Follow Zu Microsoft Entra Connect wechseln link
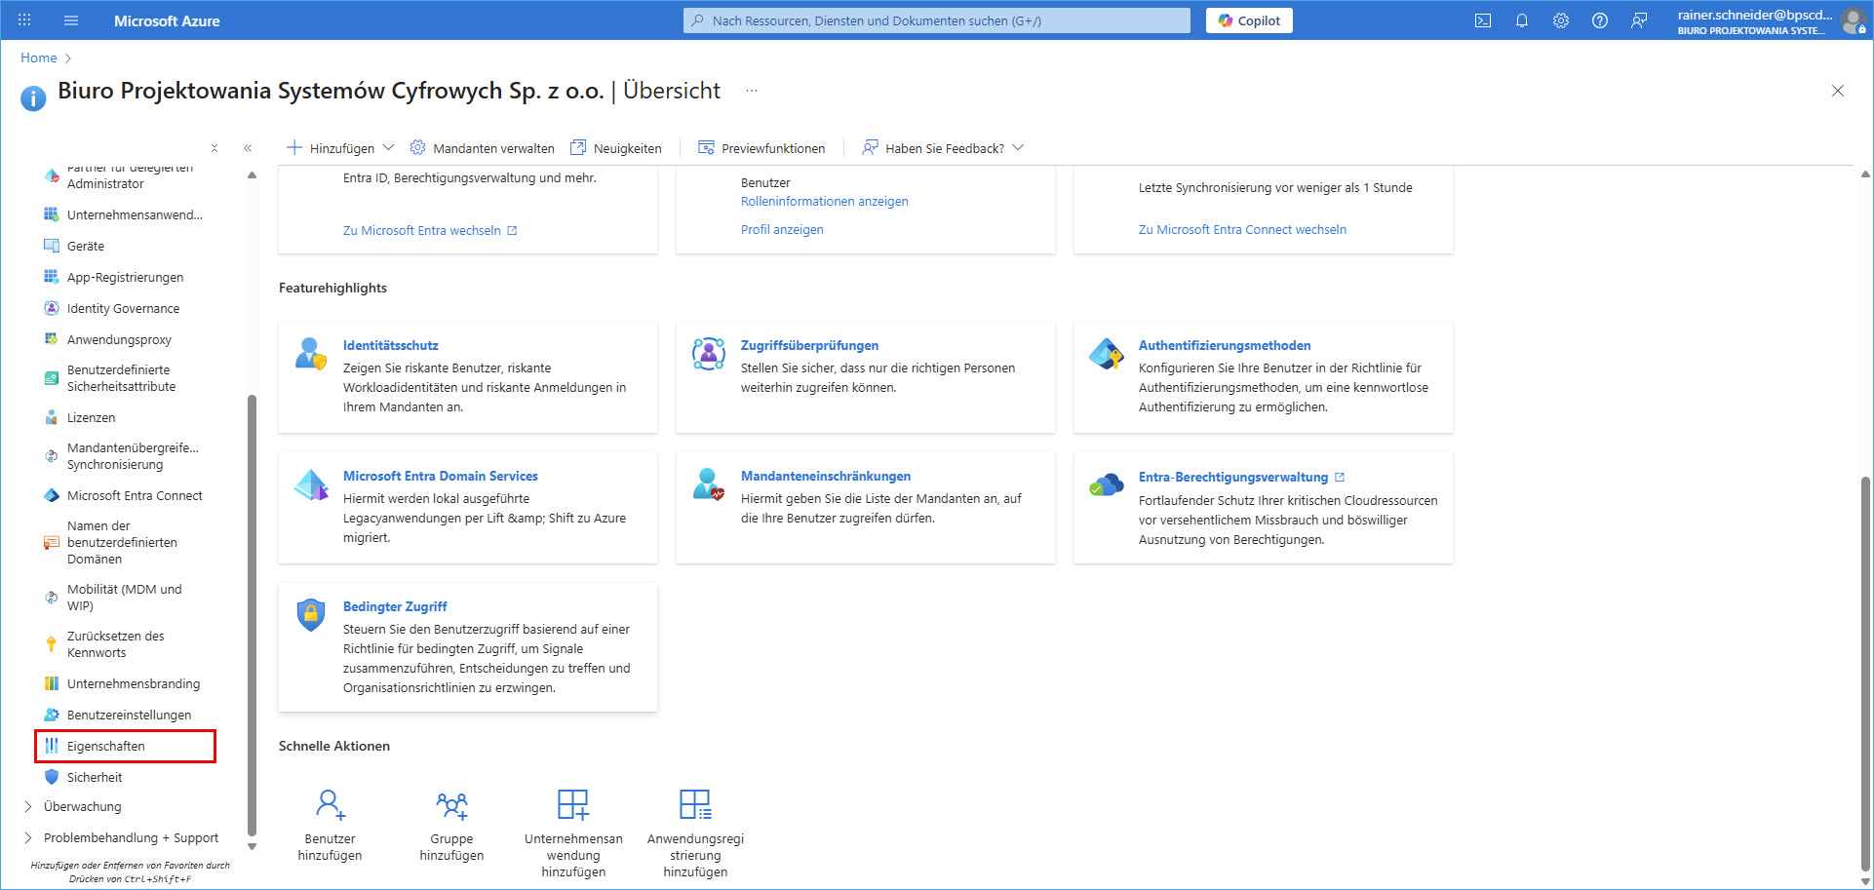The image size is (1874, 890). click(x=1242, y=229)
